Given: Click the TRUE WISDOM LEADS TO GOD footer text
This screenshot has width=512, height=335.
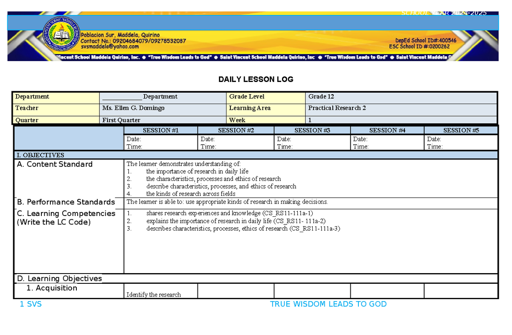Looking at the screenshot, I should [x=329, y=304].
